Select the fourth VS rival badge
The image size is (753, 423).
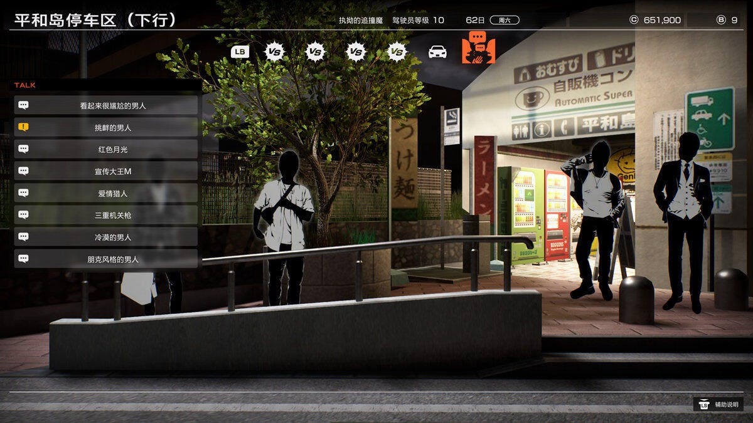[x=397, y=51]
